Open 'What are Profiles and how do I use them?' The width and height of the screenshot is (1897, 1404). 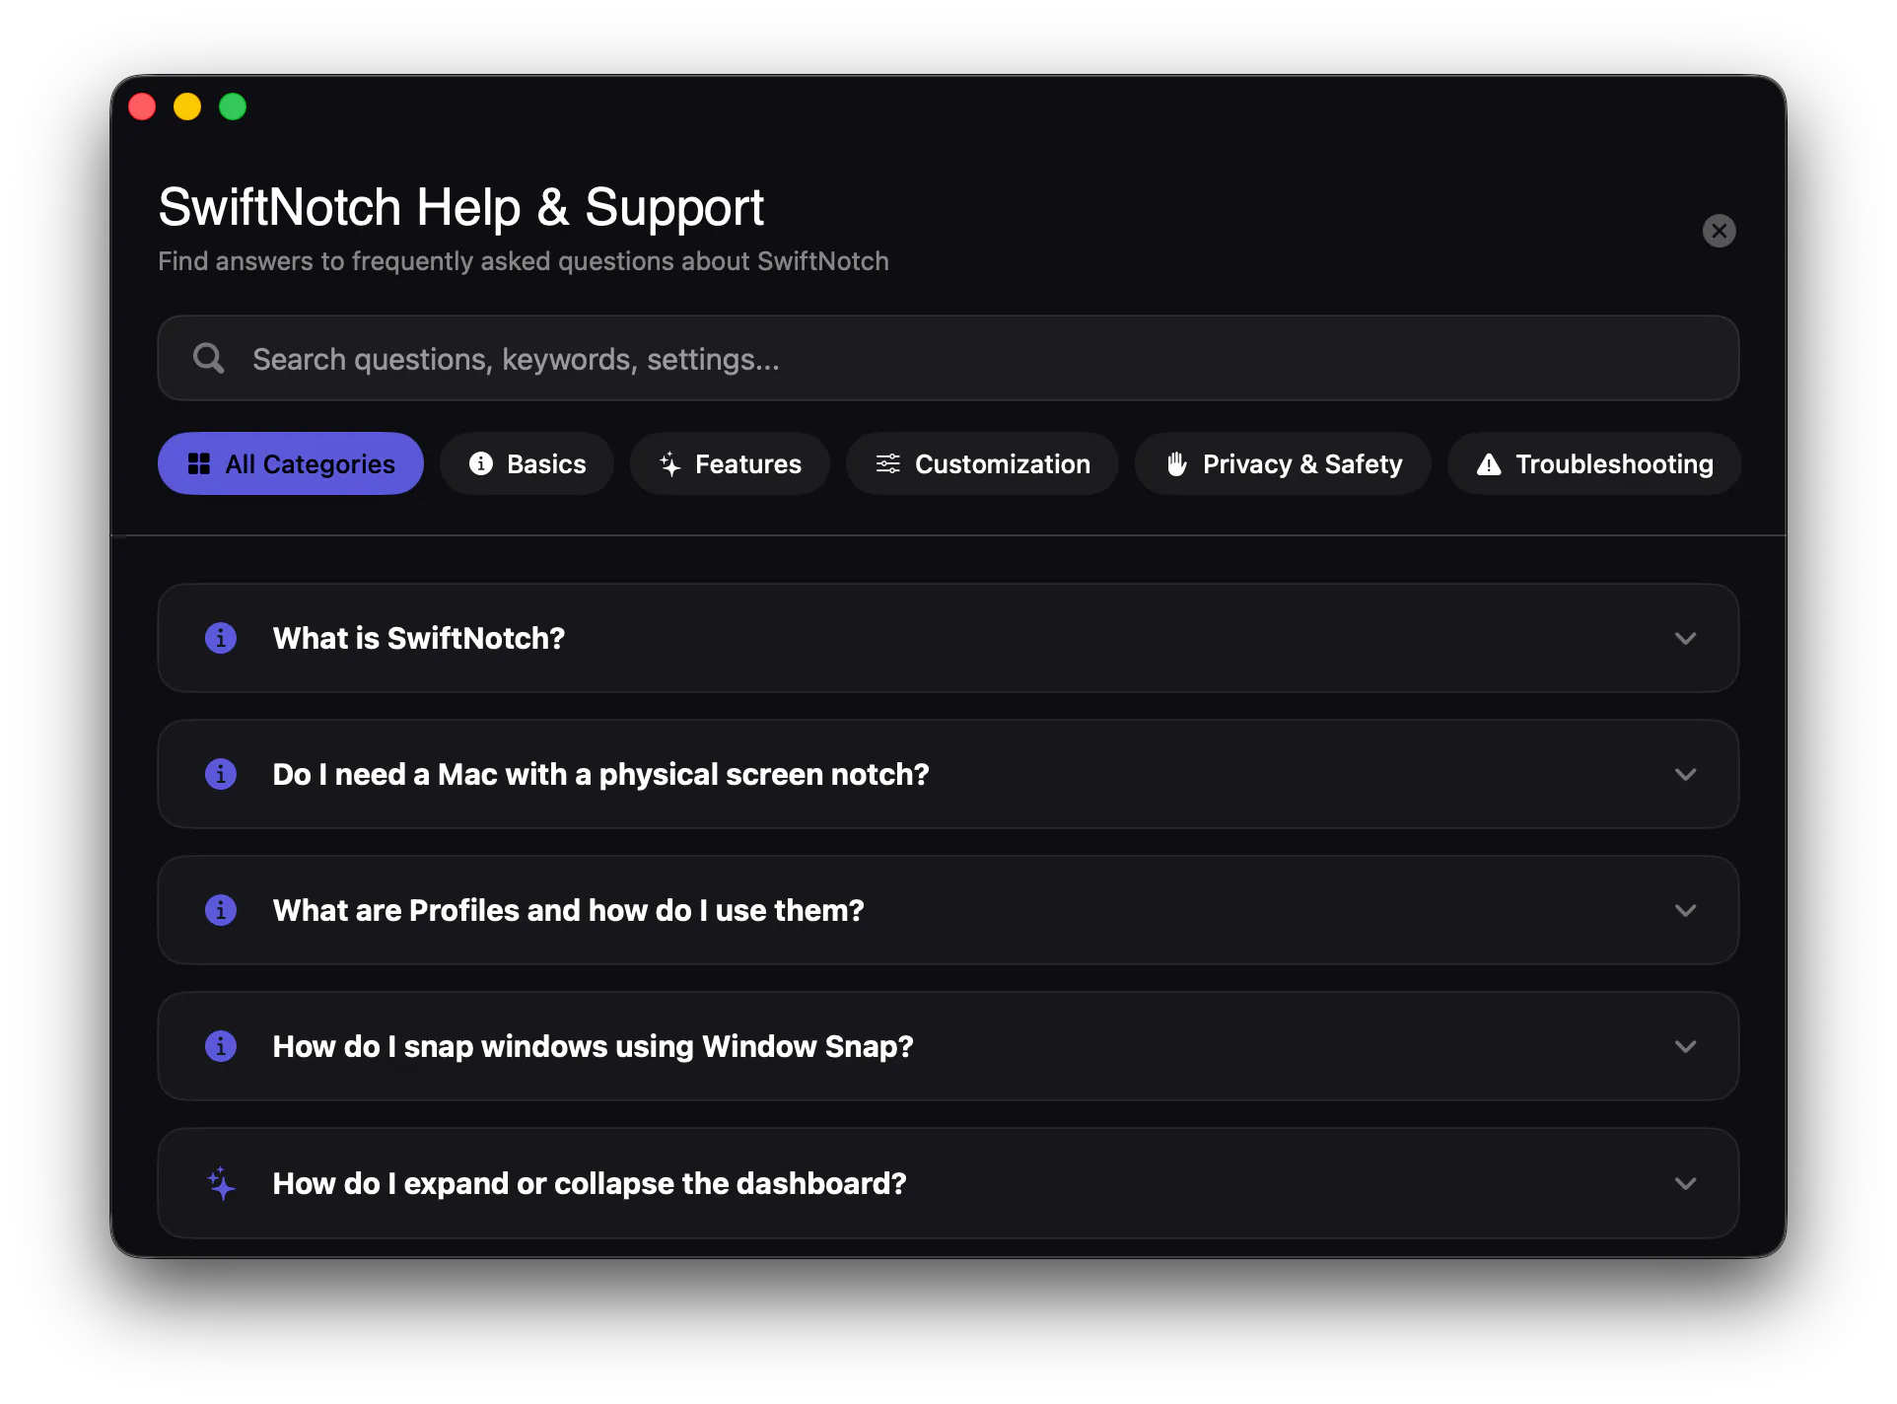[x=948, y=910]
